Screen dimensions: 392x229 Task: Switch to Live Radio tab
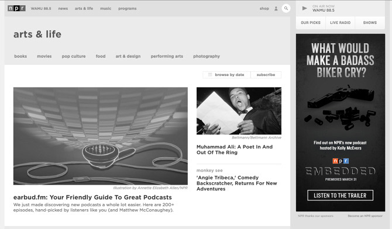click(341, 23)
